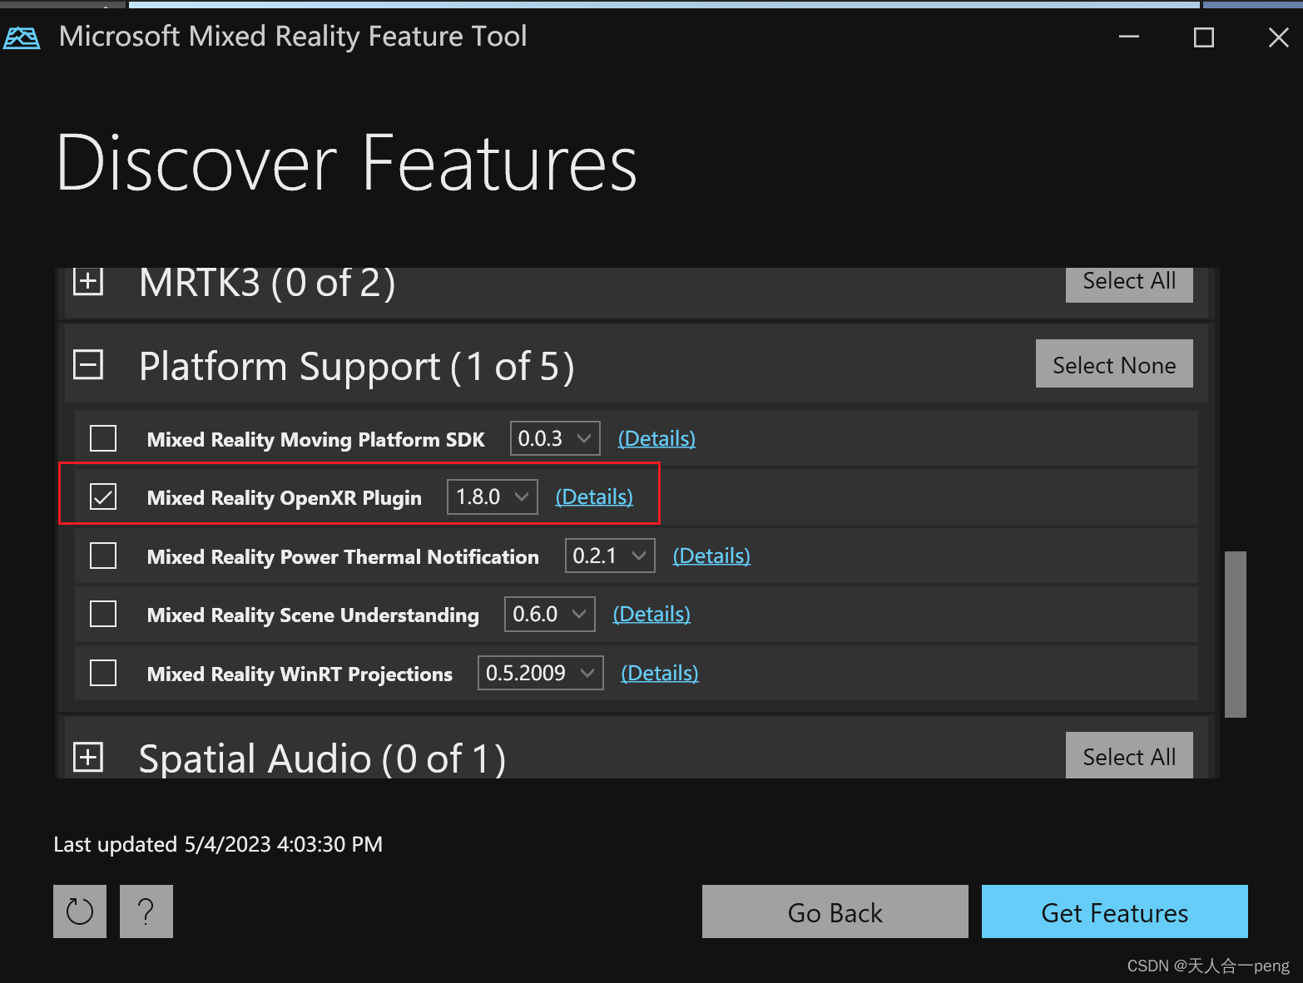The width and height of the screenshot is (1303, 983).
Task: Click the refresh feature catalog icon
Action: (x=80, y=911)
